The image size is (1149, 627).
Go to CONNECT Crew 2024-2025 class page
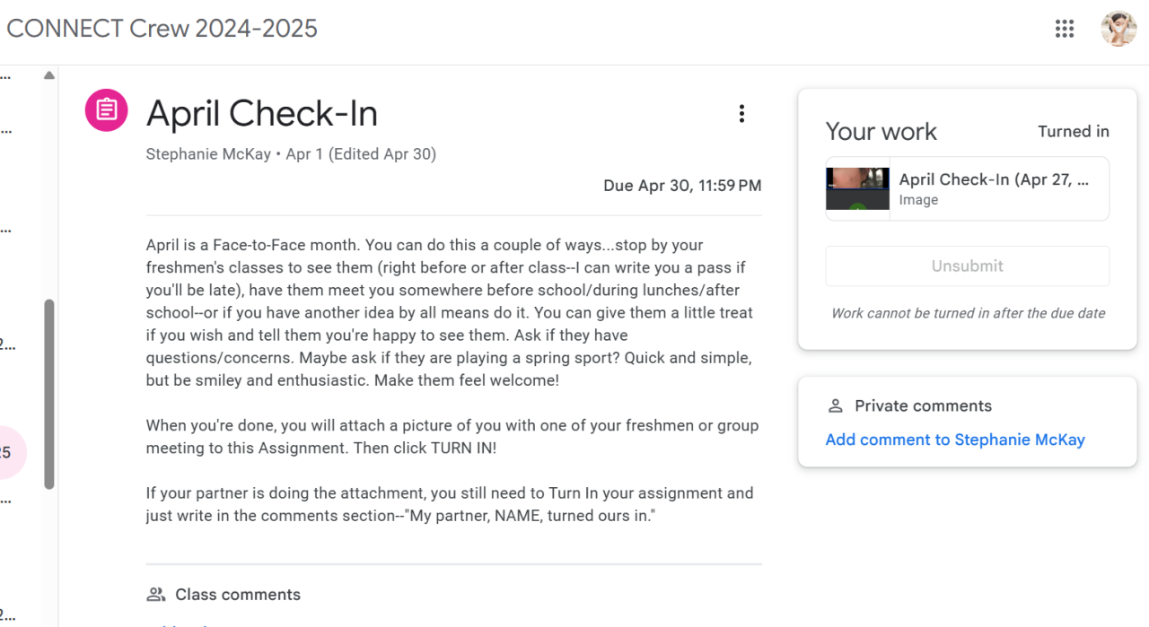[162, 29]
